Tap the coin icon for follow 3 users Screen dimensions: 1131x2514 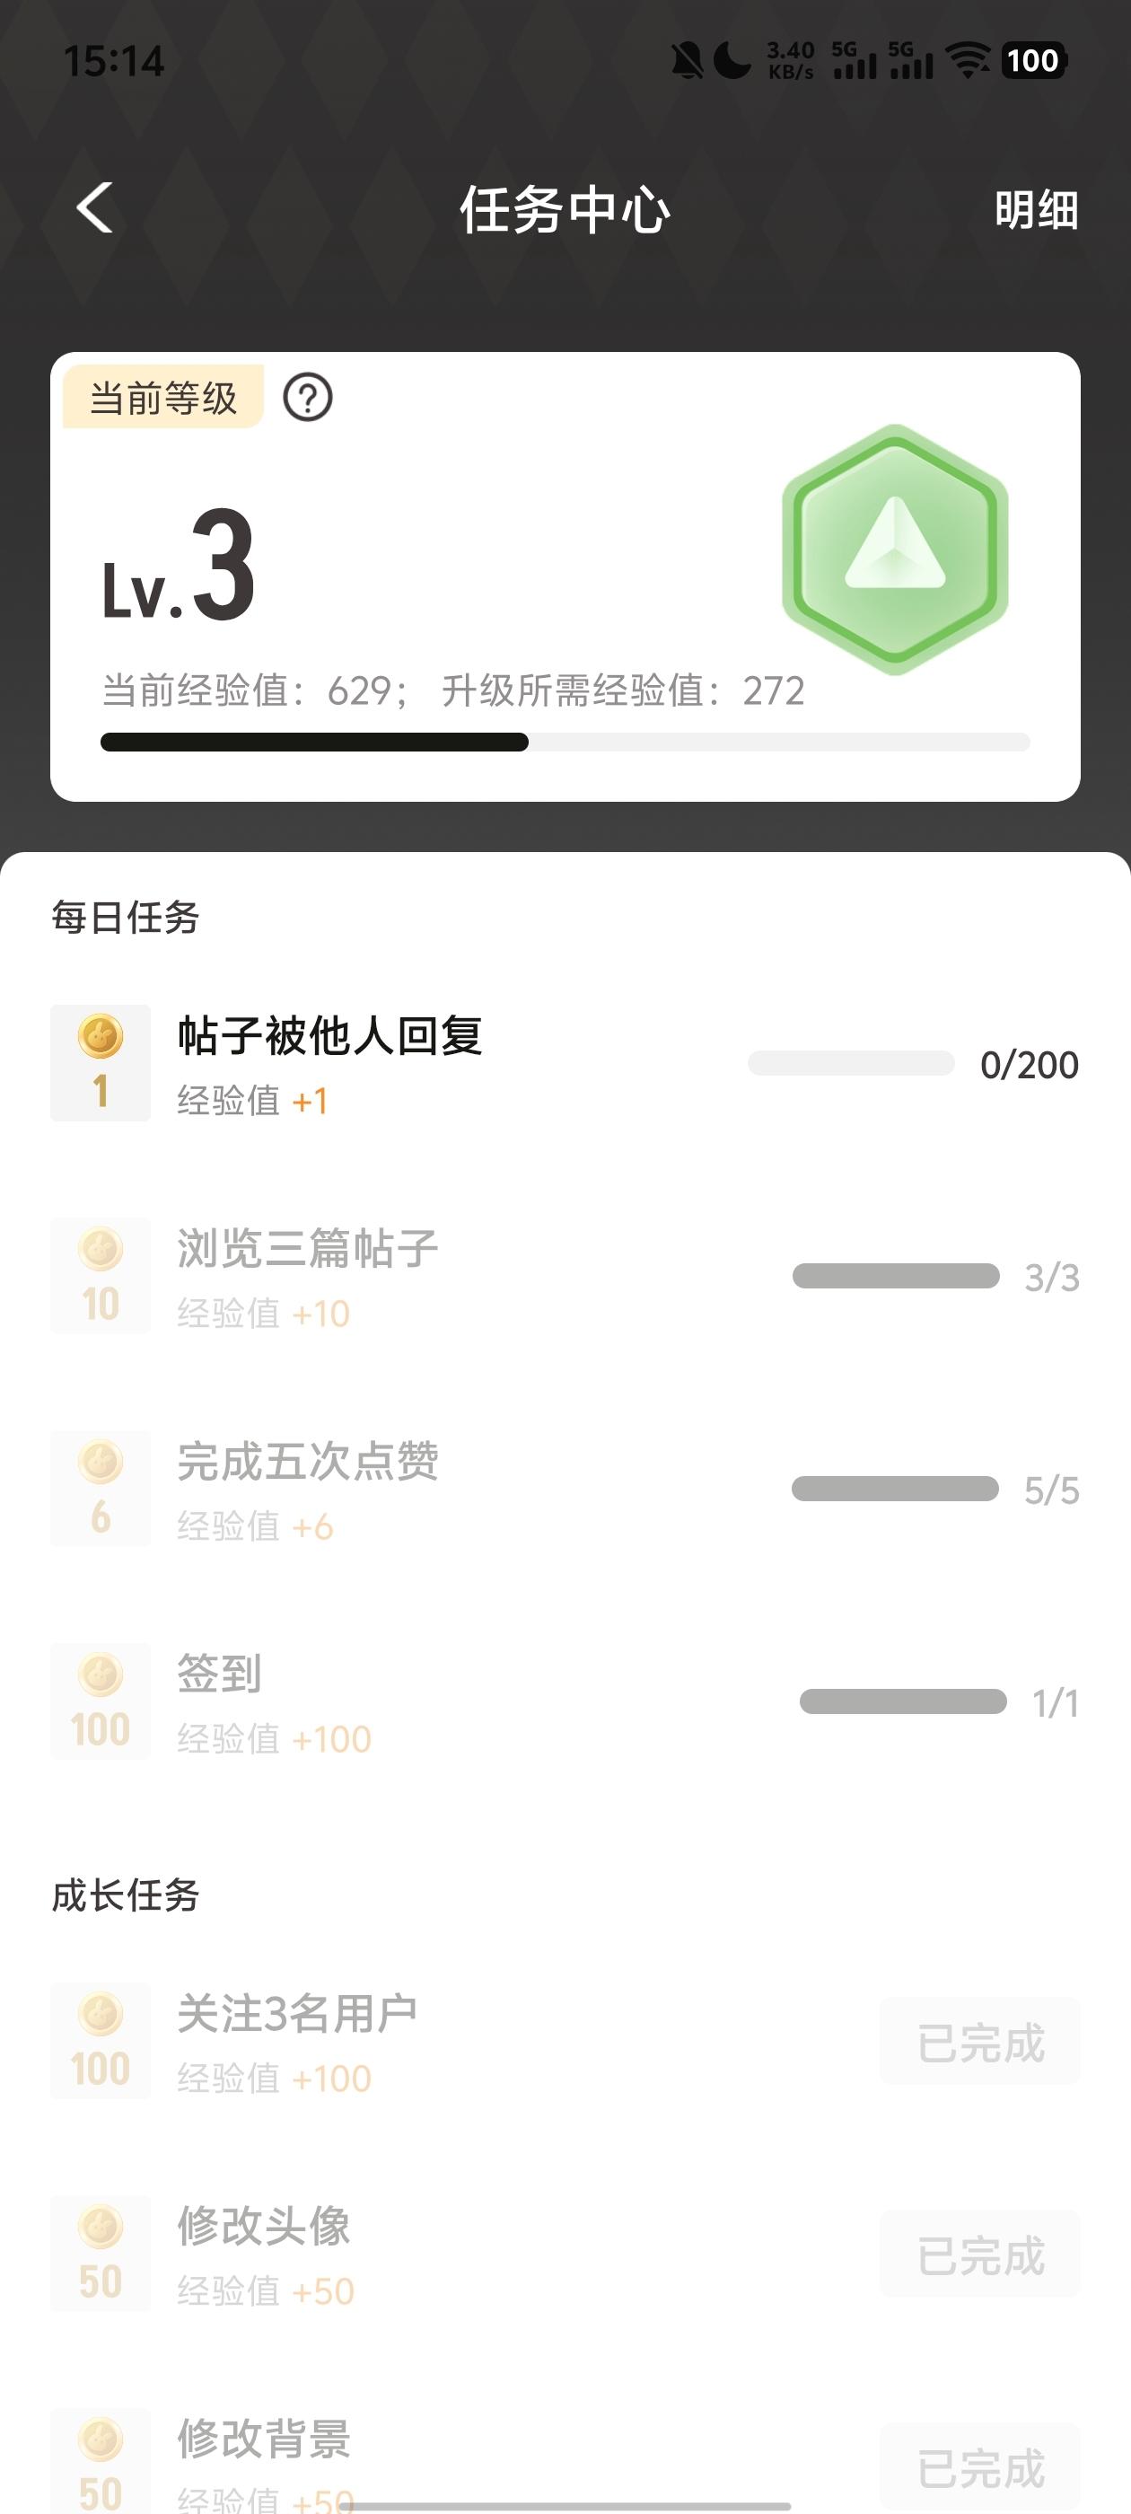[101, 2040]
